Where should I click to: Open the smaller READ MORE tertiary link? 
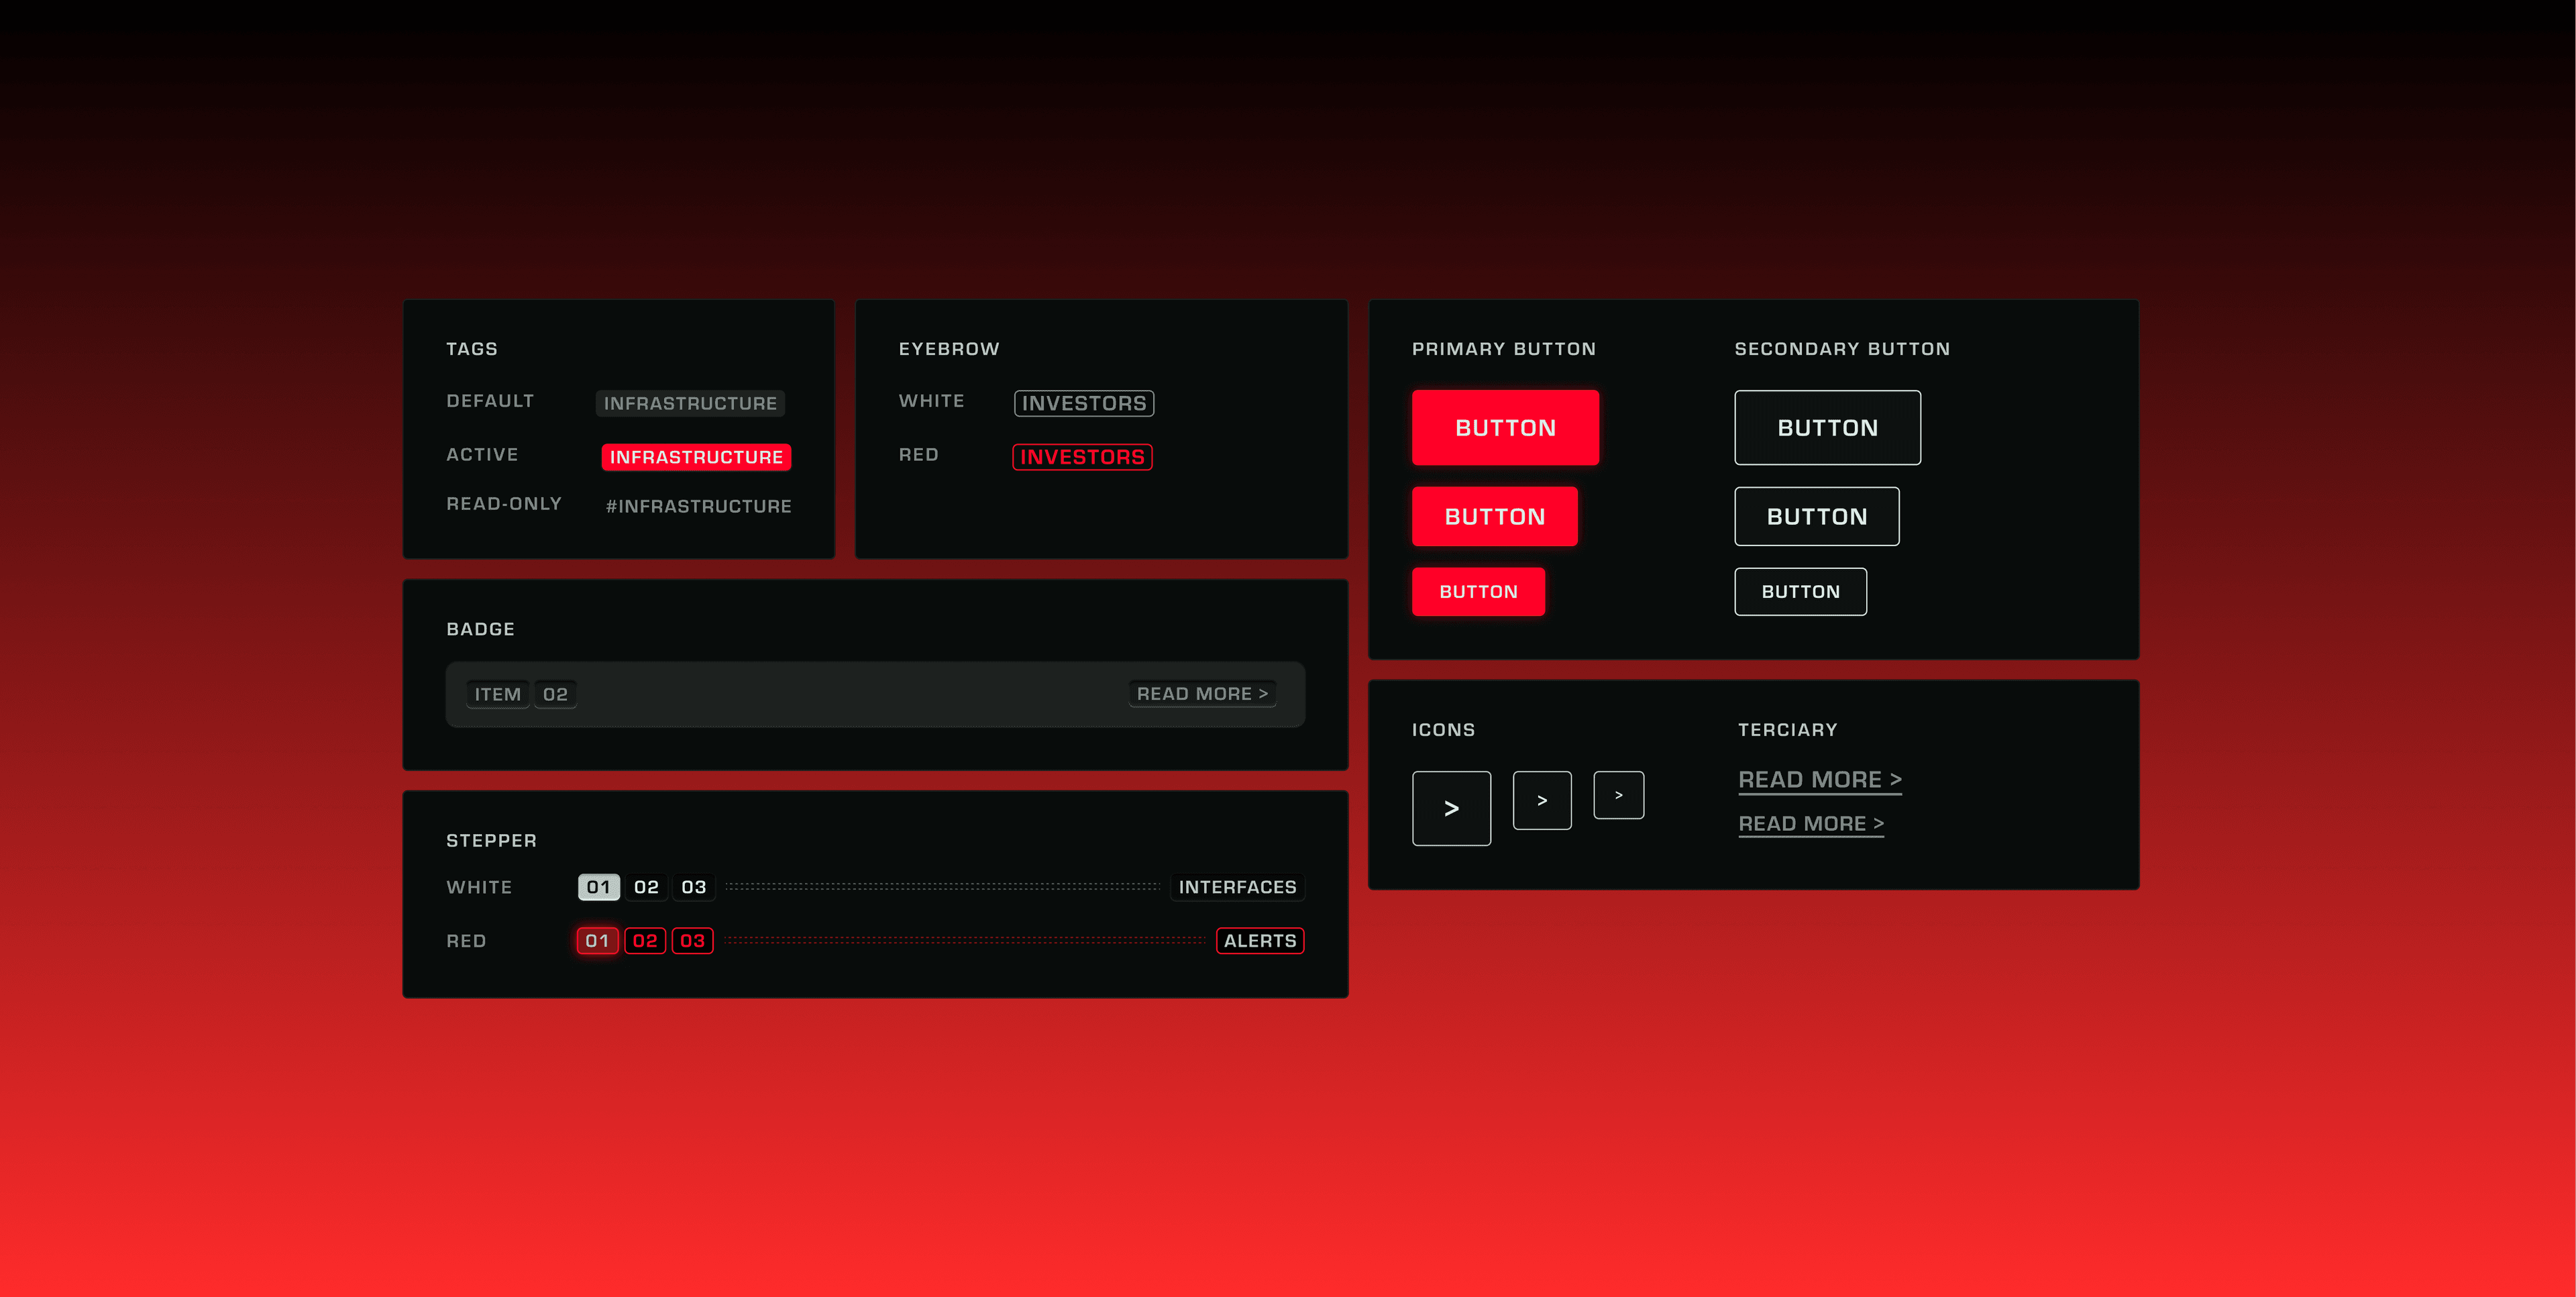1811,824
